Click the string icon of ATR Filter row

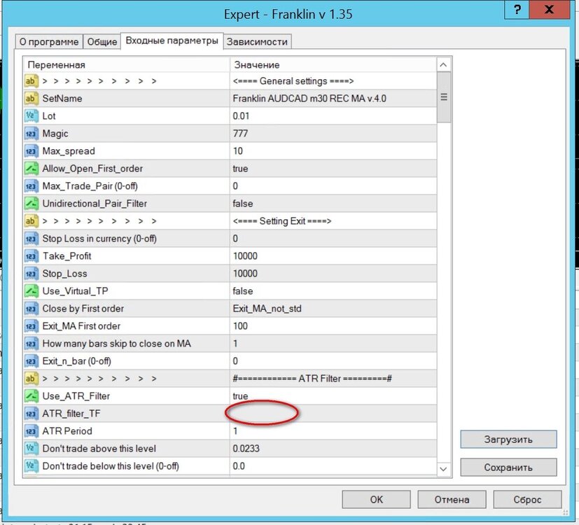[31, 379]
